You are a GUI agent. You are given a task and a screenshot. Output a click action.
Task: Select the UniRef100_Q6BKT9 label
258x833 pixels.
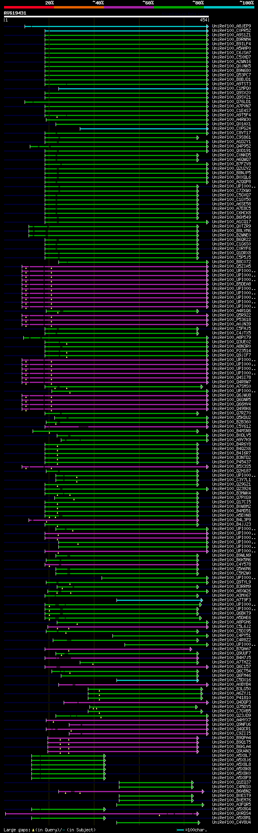click(x=231, y=613)
